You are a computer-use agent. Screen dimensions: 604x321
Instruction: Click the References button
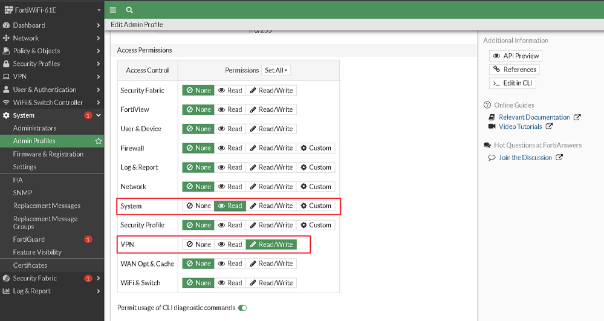[x=515, y=70]
